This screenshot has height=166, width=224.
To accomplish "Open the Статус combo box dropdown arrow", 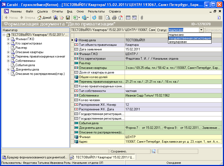I will click(201, 30).
